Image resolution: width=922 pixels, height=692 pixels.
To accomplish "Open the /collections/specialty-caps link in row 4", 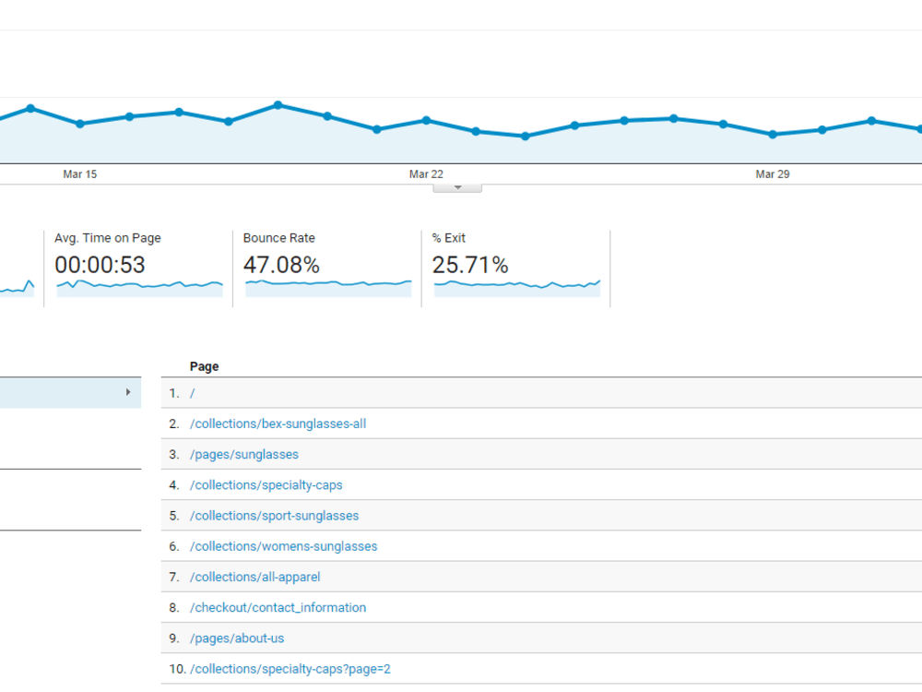I will tap(266, 485).
